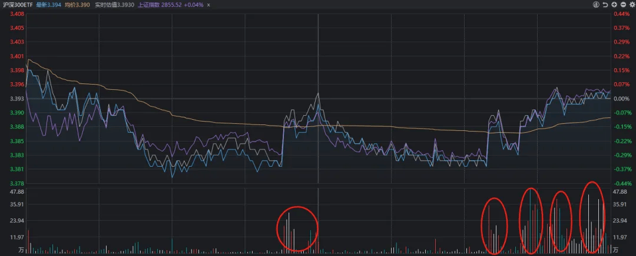636x256 pixels.
Task: Click the 47.88 left volume axis label
Action: pos(17,192)
